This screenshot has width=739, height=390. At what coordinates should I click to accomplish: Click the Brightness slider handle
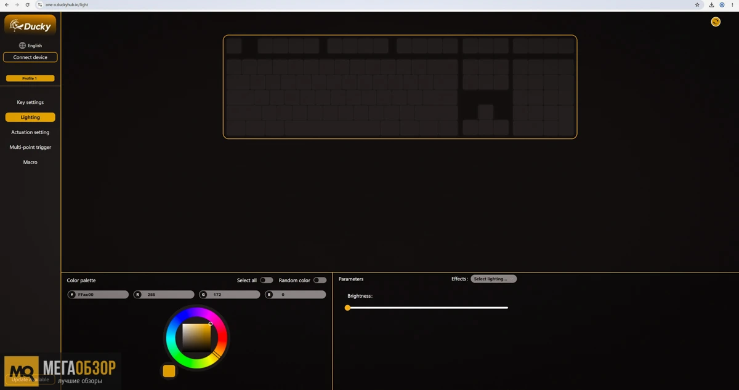[347, 308]
